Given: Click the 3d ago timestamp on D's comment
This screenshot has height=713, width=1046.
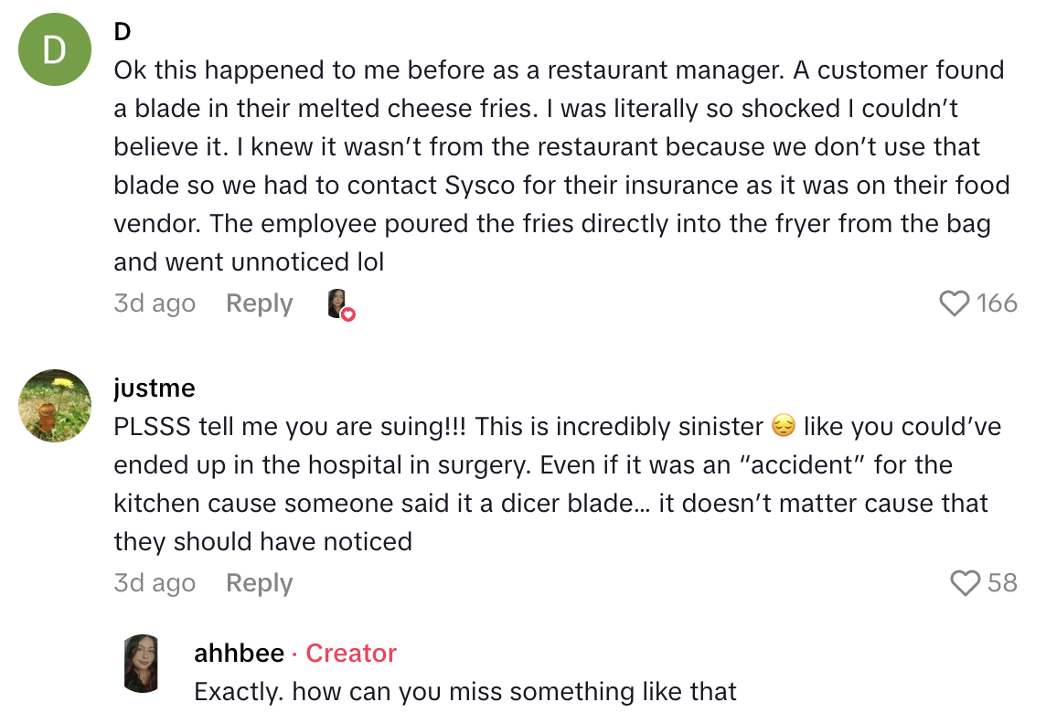Looking at the screenshot, I should click(x=155, y=303).
